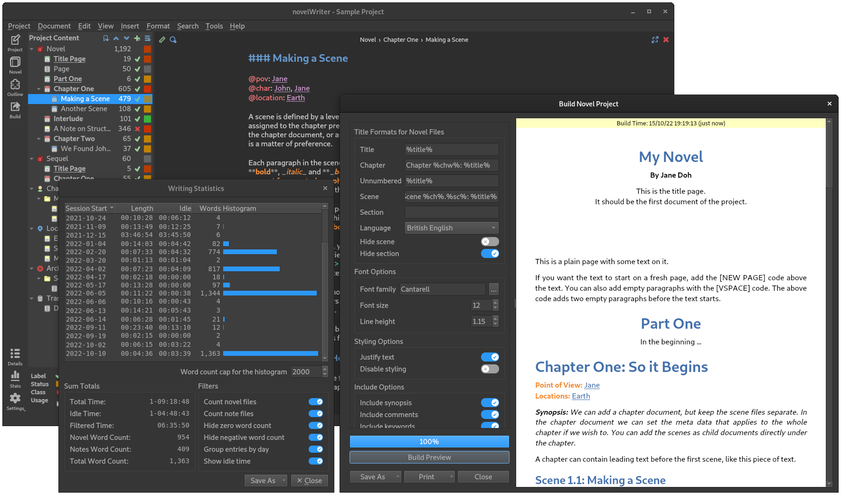
Task: Collapse the Novel root folder
Action: pyautogui.click(x=32, y=49)
